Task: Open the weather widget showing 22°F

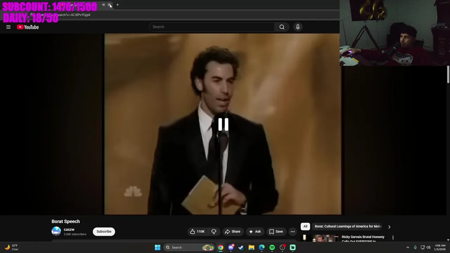Action: click(11, 247)
